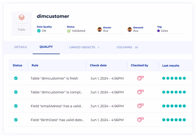Click the Owner name Ava
Image resolution: width=196 pixels, height=137 pixels.
pyautogui.click(x=106, y=31)
